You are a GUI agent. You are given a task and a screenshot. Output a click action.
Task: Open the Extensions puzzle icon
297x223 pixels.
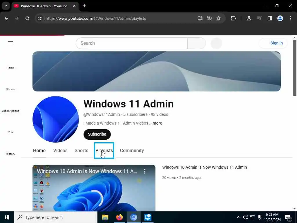[x=233, y=18]
